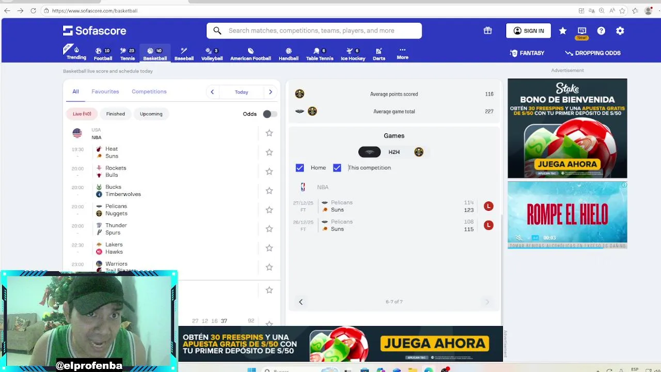Switch to Tennis sport tab

click(128, 54)
